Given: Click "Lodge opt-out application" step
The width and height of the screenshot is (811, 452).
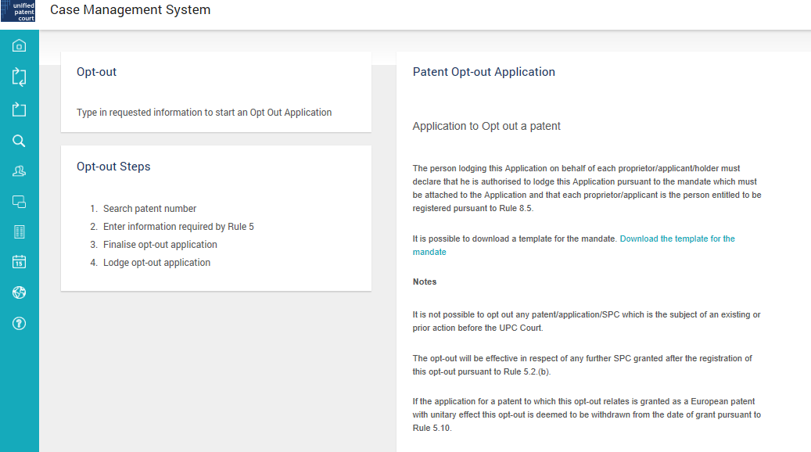Looking at the screenshot, I should point(156,263).
